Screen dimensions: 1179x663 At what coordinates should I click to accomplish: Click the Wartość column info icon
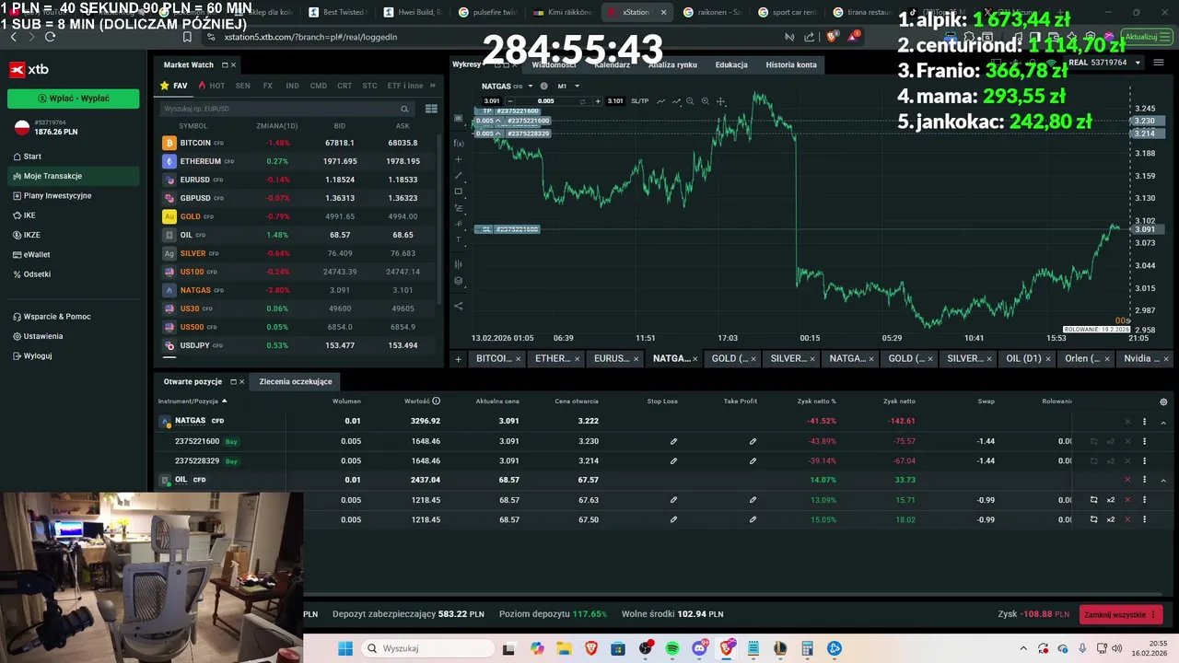pyautogui.click(x=437, y=401)
